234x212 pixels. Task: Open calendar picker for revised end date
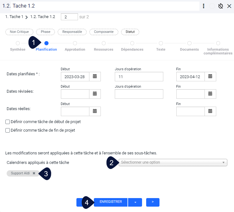point(210,94)
